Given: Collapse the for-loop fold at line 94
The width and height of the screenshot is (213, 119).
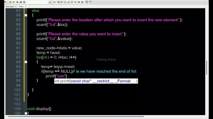Looking at the screenshot, I should coord(26,62).
